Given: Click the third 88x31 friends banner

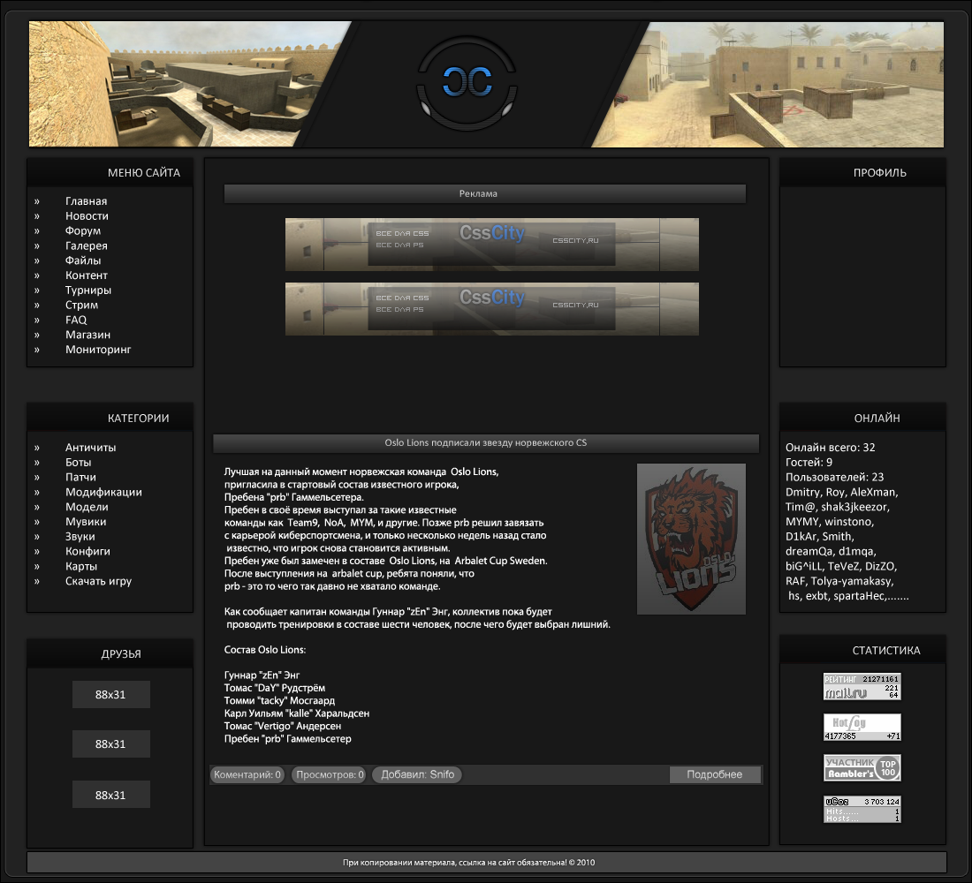Looking at the screenshot, I should (x=111, y=795).
